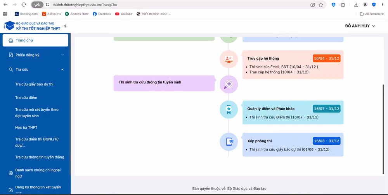Click Bản quyền thuộc về footer text
Screen dimensions: 388x195
click(229, 188)
